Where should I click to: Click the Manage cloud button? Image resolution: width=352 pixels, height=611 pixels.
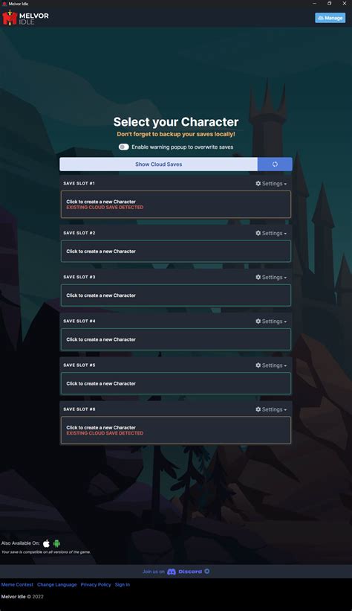tap(330, 18)
